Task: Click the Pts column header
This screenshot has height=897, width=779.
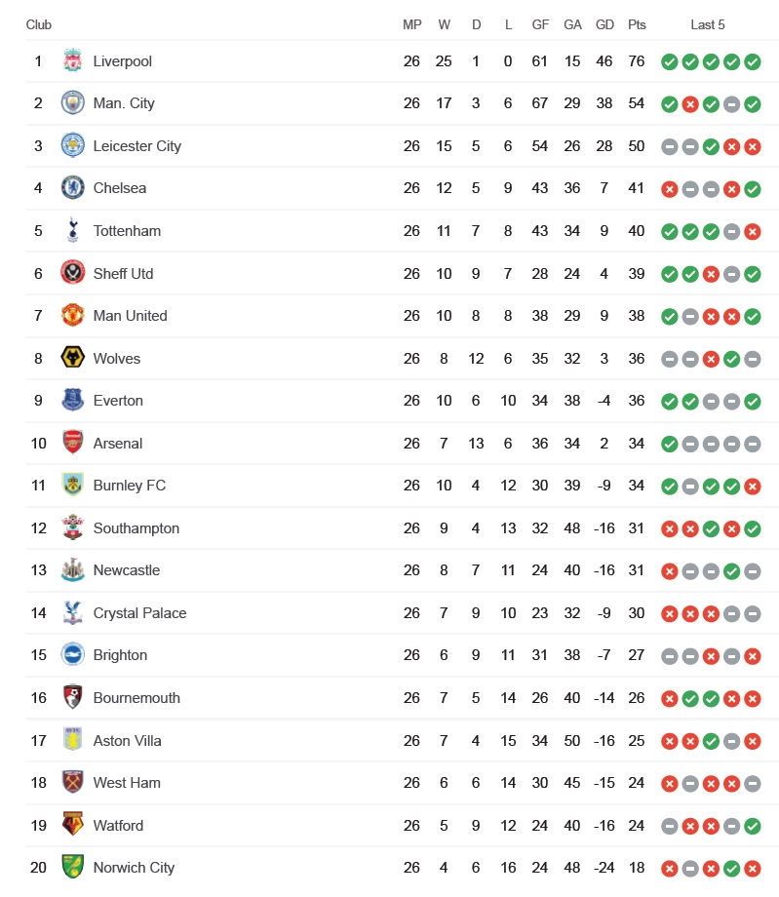Action: 637,24
